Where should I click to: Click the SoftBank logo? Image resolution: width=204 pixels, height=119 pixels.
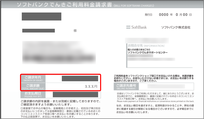[136, 27]
